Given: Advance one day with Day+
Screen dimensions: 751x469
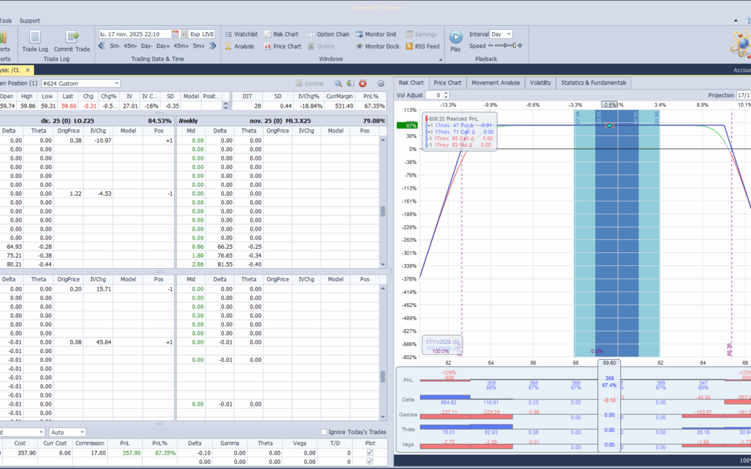Looking at the screenshot, I should [163, 46].
